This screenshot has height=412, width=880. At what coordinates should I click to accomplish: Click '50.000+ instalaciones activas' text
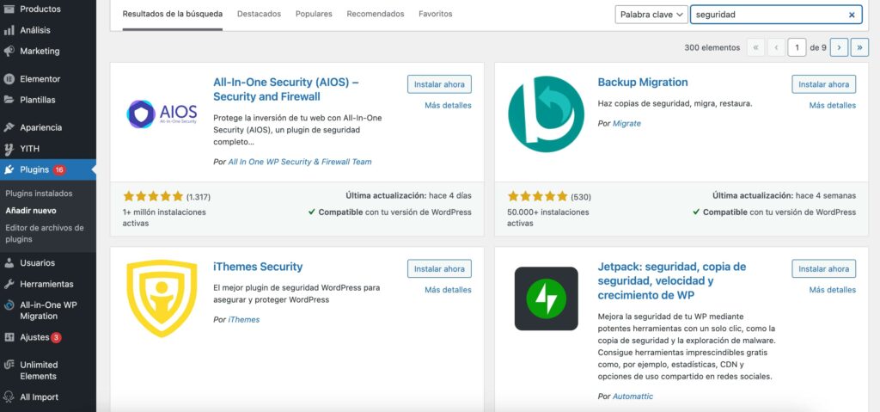point(547,218)
